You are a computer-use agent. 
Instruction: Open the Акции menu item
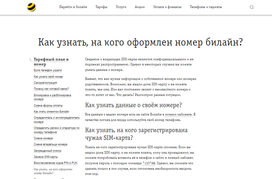(140, 7)
